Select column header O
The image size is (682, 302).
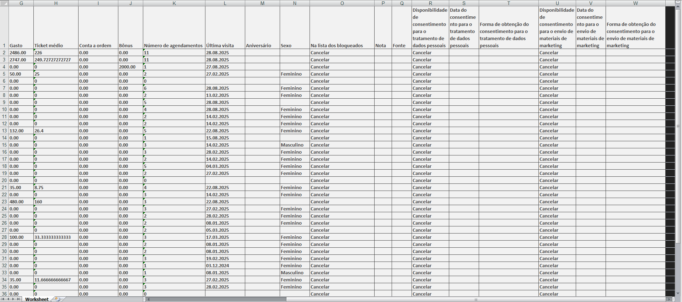click(x=342, y=3)
